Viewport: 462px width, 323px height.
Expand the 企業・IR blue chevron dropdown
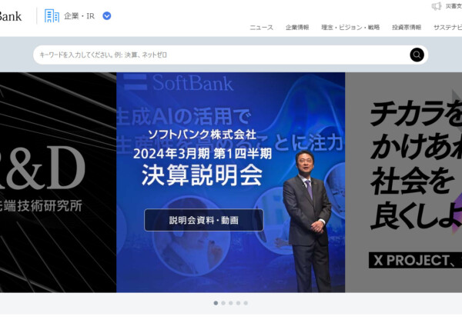click(107, 16)
